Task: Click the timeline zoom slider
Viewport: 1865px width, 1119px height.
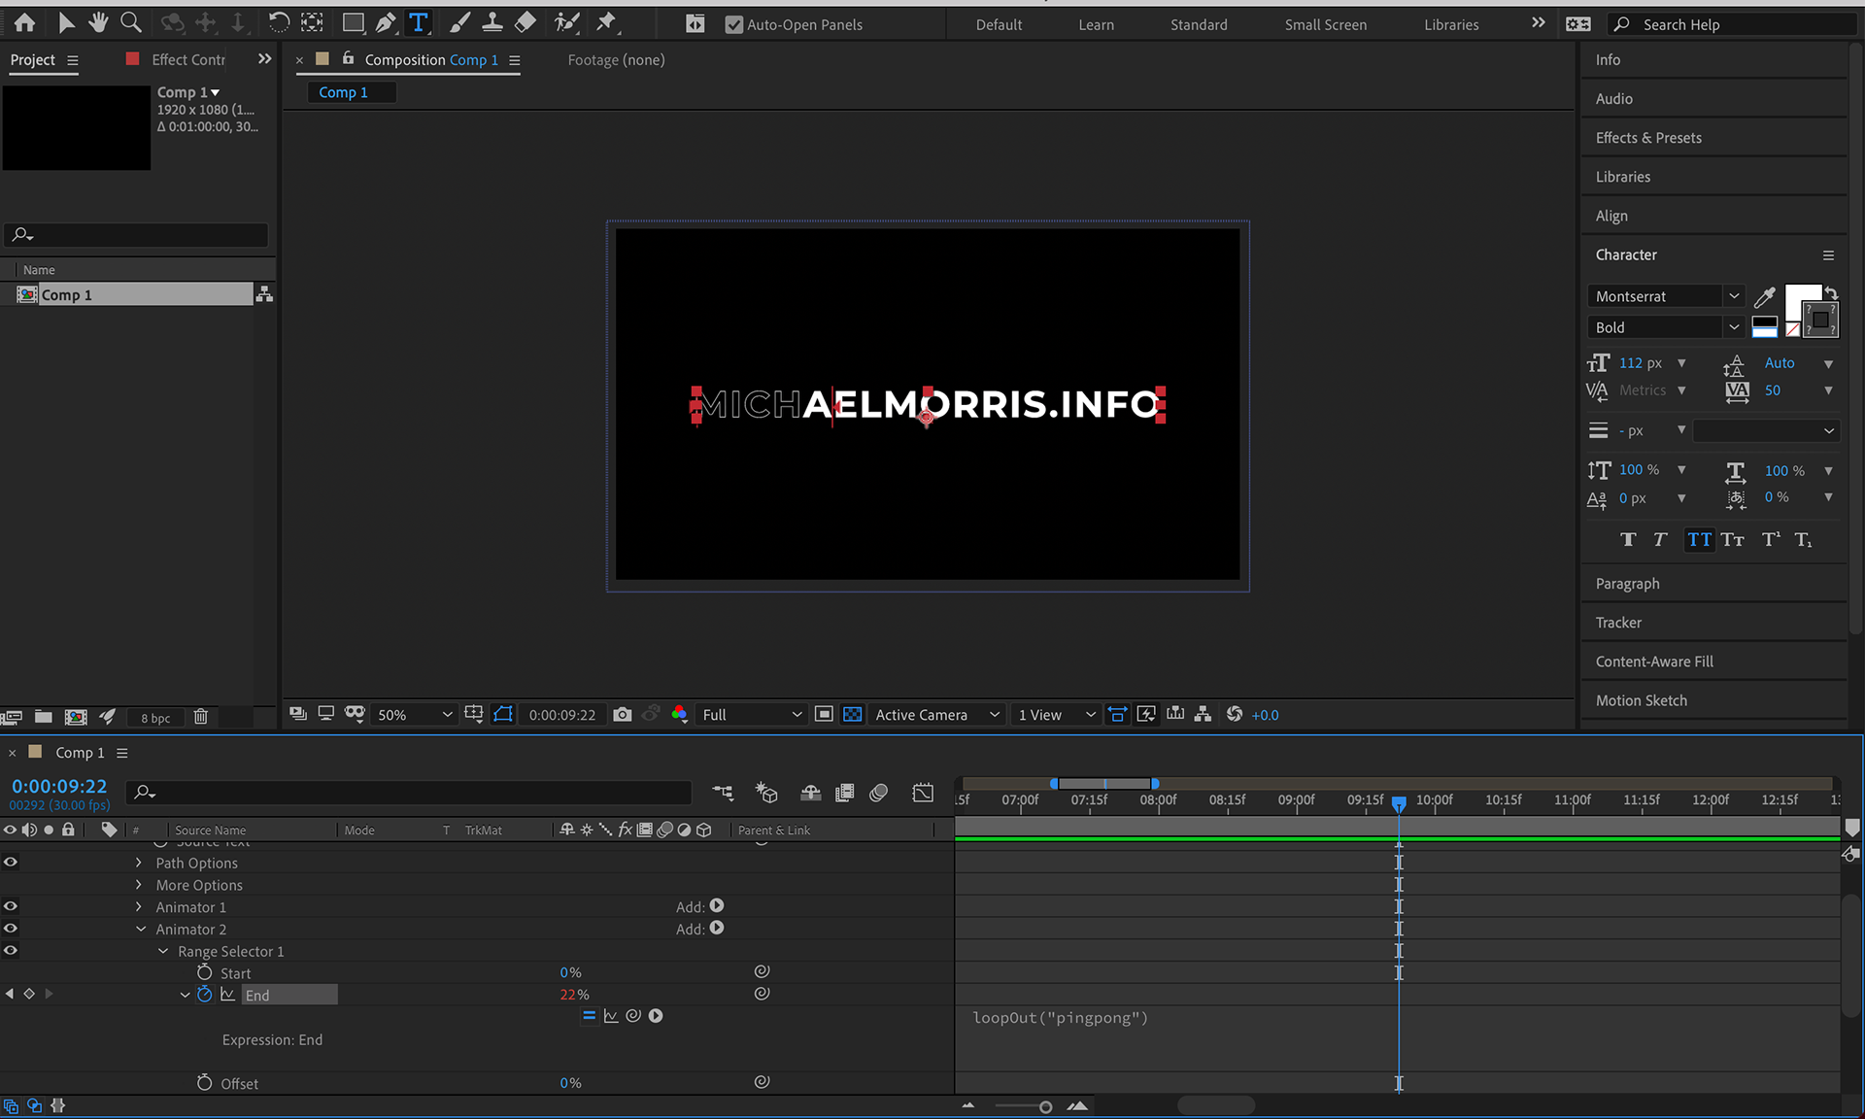Action: [1045, 1107]
